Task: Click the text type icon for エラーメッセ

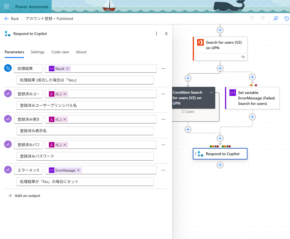Action: coord(8,170)
